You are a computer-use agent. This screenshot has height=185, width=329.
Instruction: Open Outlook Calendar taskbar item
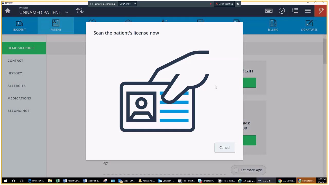tap(166, 181)
